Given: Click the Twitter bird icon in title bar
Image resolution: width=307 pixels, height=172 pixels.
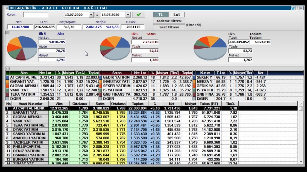Looking at the screenshot, I should (293, 8).
